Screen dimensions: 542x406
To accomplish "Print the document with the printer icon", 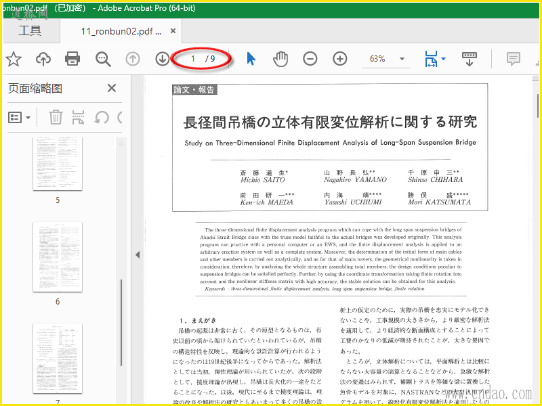I will [x=72, y=59].
